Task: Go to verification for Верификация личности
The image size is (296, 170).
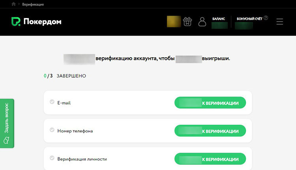Action: 210,159
